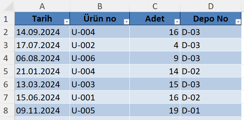
Task: Select cell containing U-006
Action: point(100,58)
